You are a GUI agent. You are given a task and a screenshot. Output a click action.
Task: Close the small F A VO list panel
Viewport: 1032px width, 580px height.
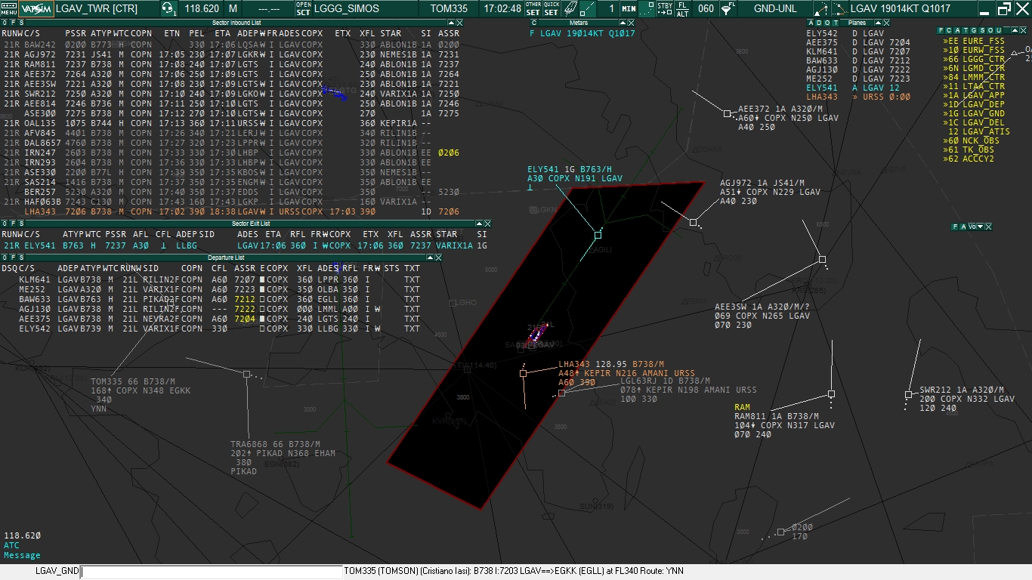tap(988, 227)
